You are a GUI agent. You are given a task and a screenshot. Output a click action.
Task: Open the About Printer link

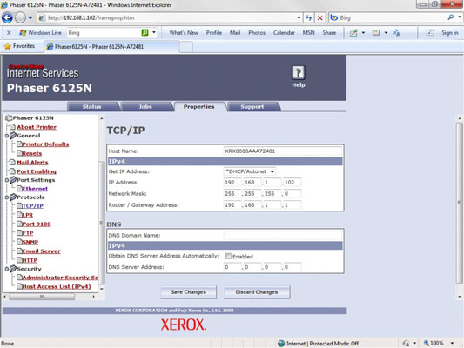tap(37, 127)
